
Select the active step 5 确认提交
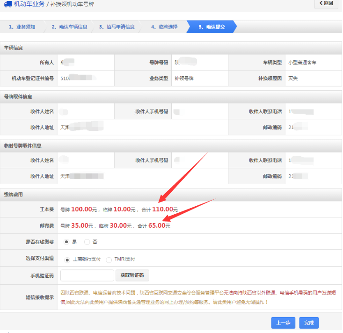(212, 27)
